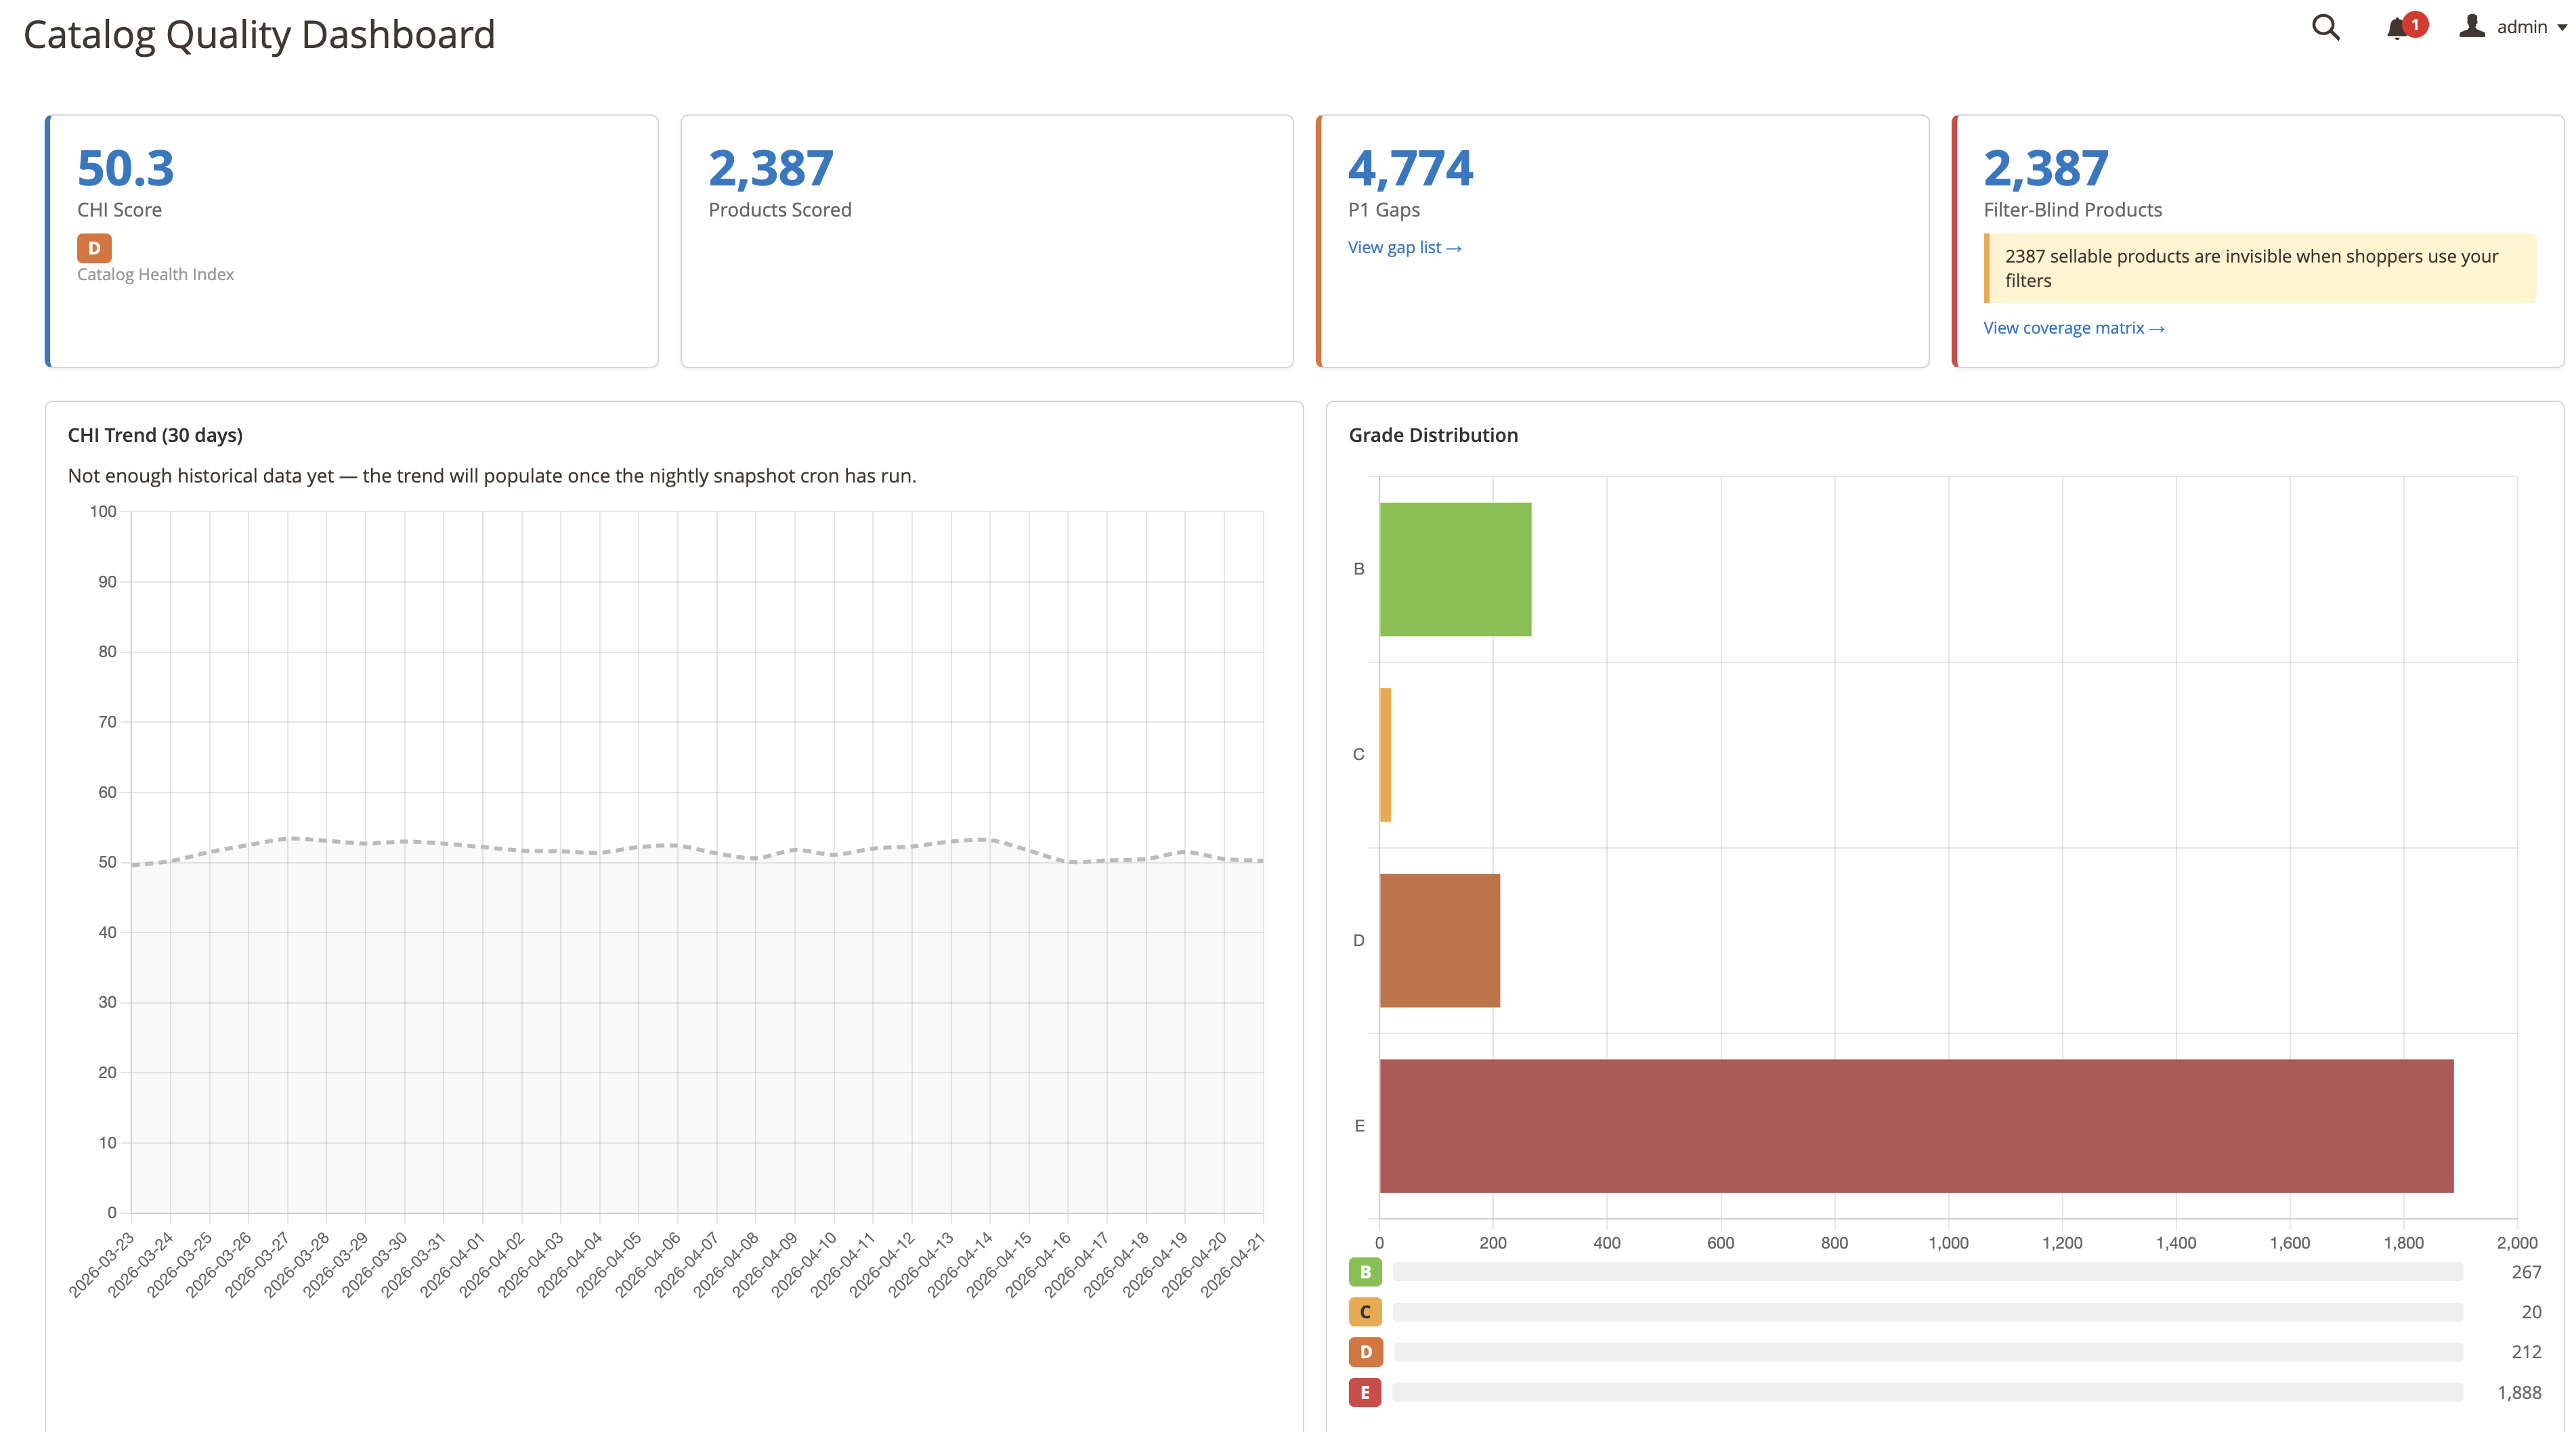Open the notifications bell

coord(2396,29)
